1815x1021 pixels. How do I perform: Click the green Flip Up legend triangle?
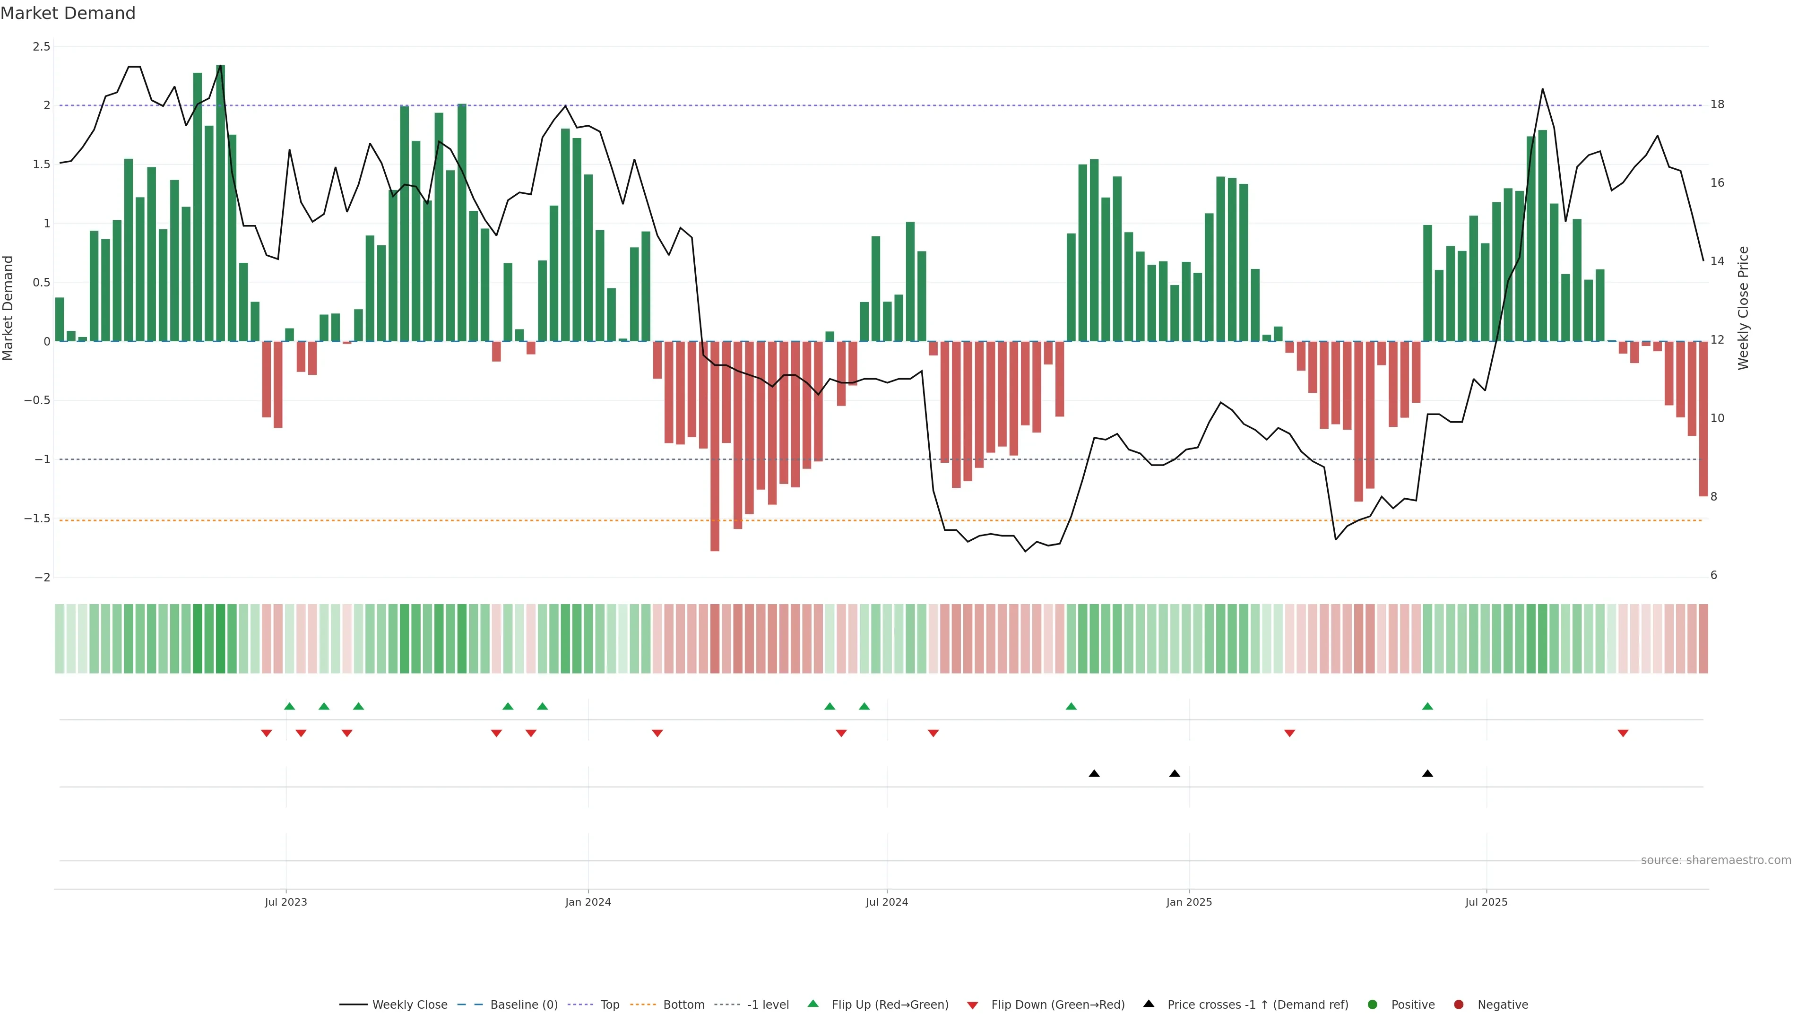812,1004
